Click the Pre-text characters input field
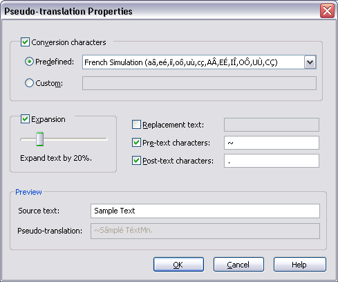Image resolution: width=338 pixels, height=282 pixels. pos(272,143)
